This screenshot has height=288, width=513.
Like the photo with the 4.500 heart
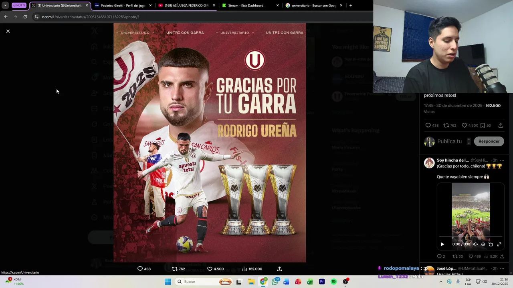(x=210, y=269)
